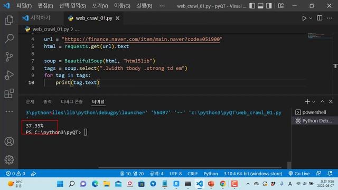Split the editor to the right
Image resolution: width=338 pixels, height=190 pixels.
pos(320,18)
